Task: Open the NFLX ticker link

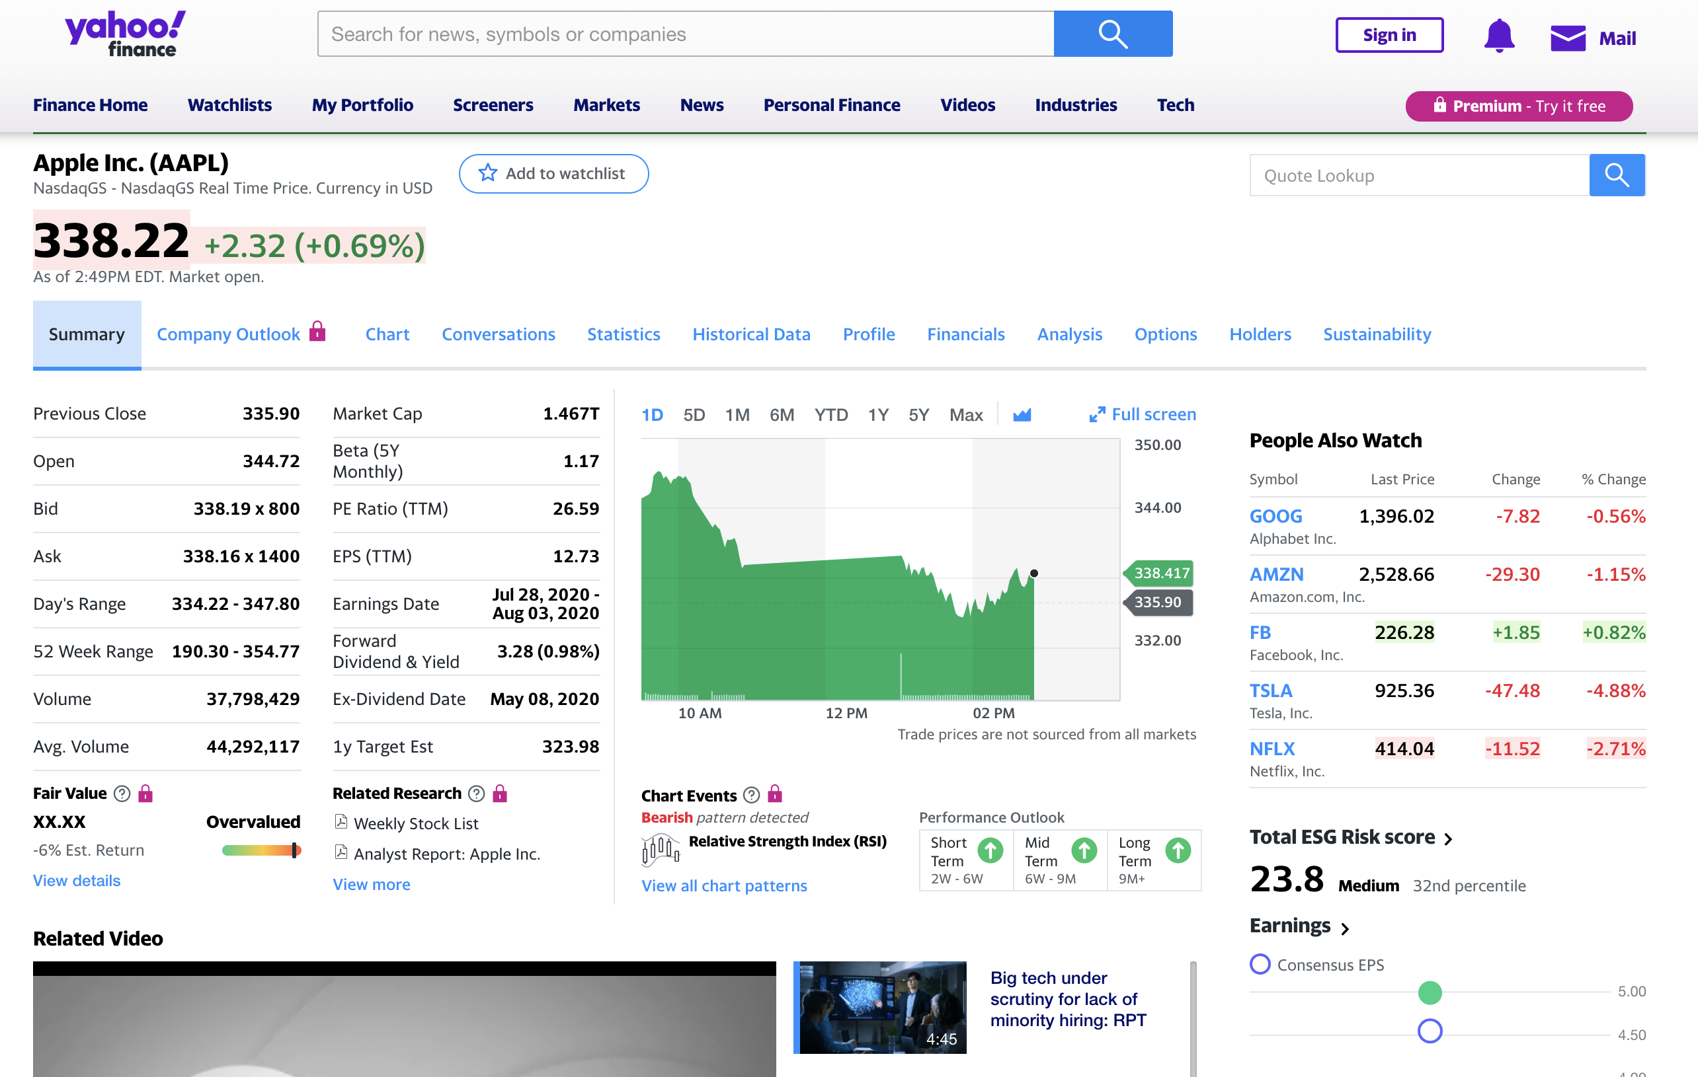Action: pos(1272,749)
